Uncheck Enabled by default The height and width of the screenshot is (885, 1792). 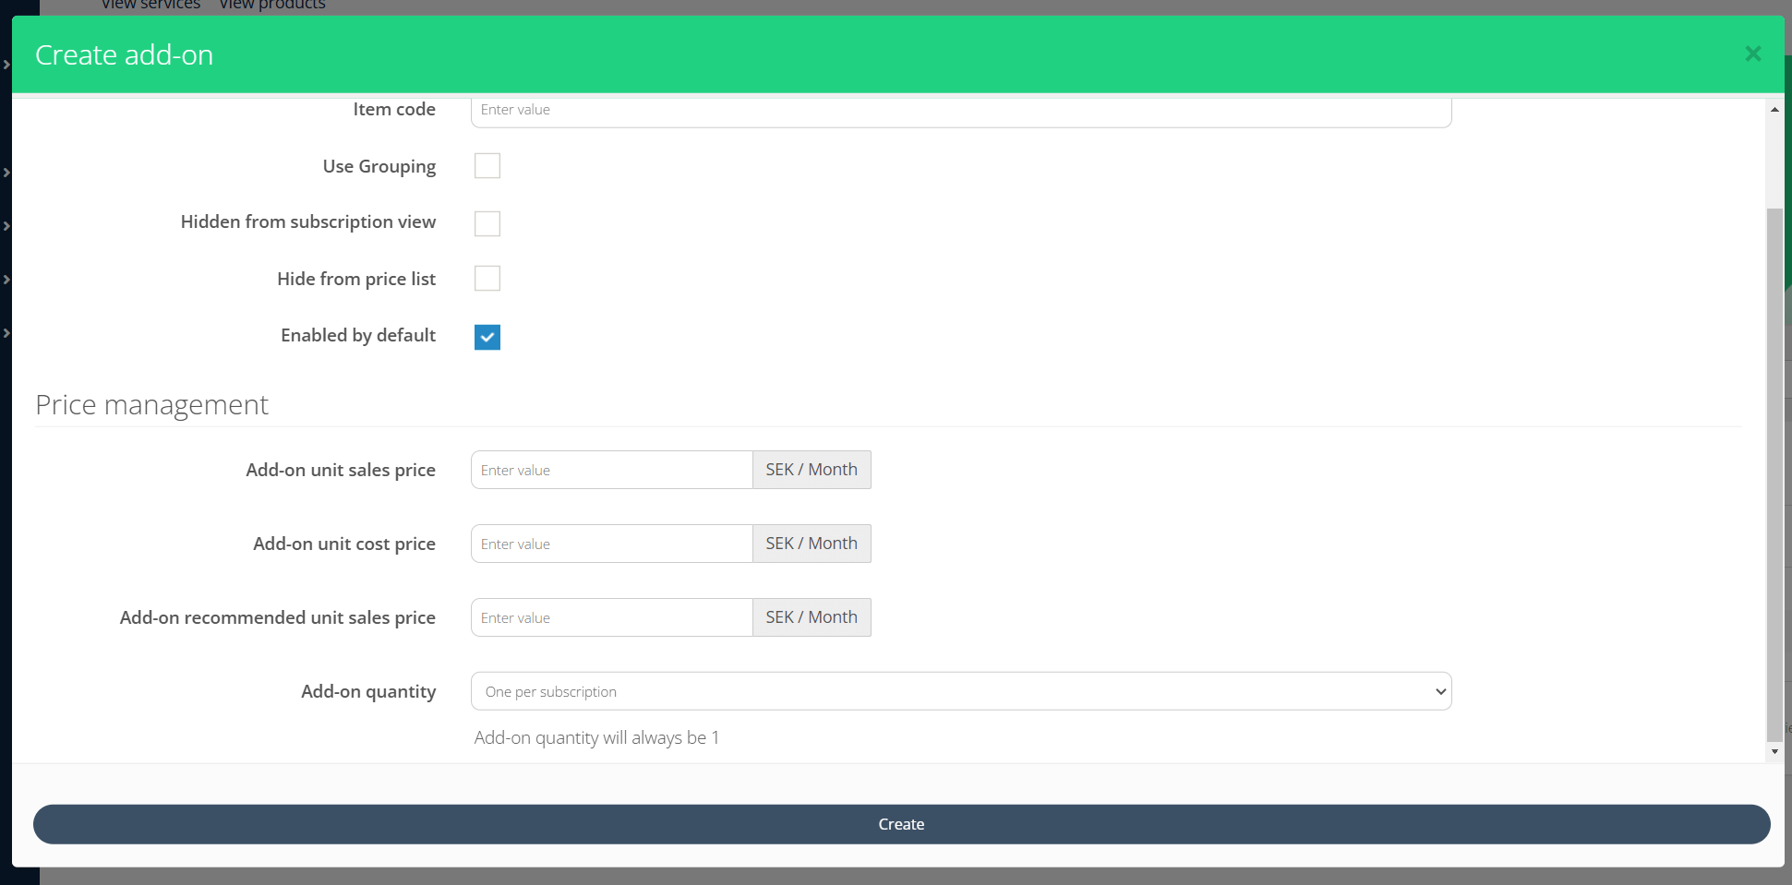[487, 337]
